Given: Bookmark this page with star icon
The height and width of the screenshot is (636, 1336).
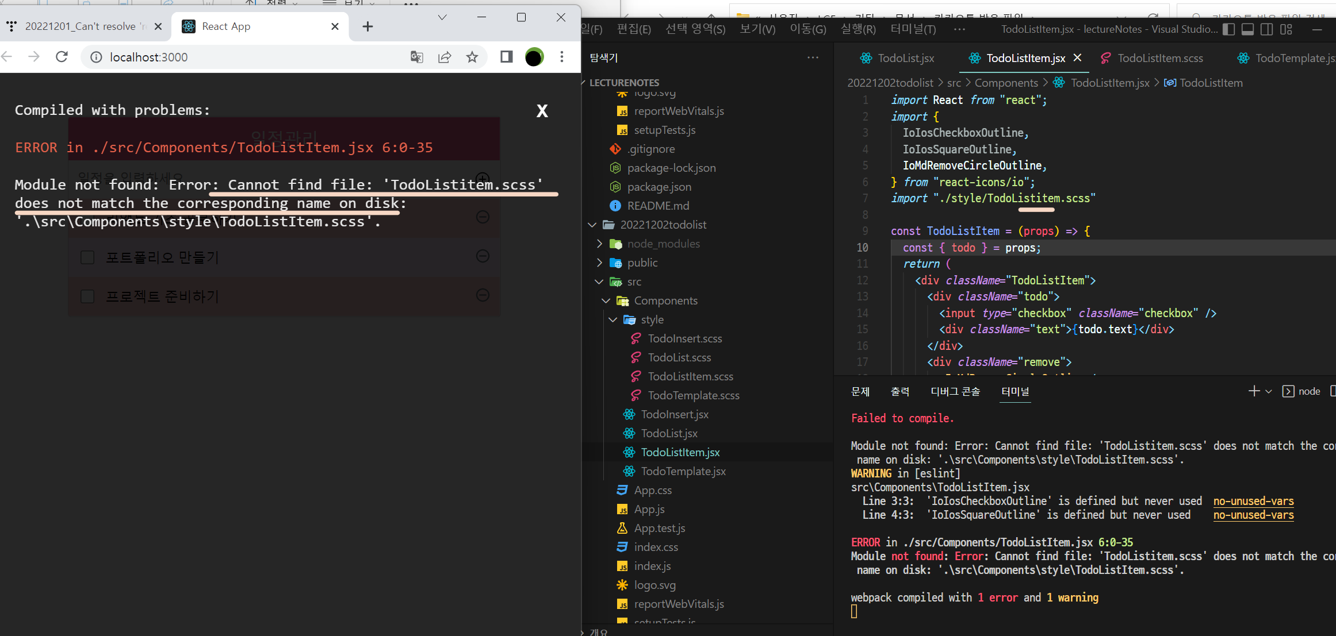Looking at the screenshot, I should 472,57.
